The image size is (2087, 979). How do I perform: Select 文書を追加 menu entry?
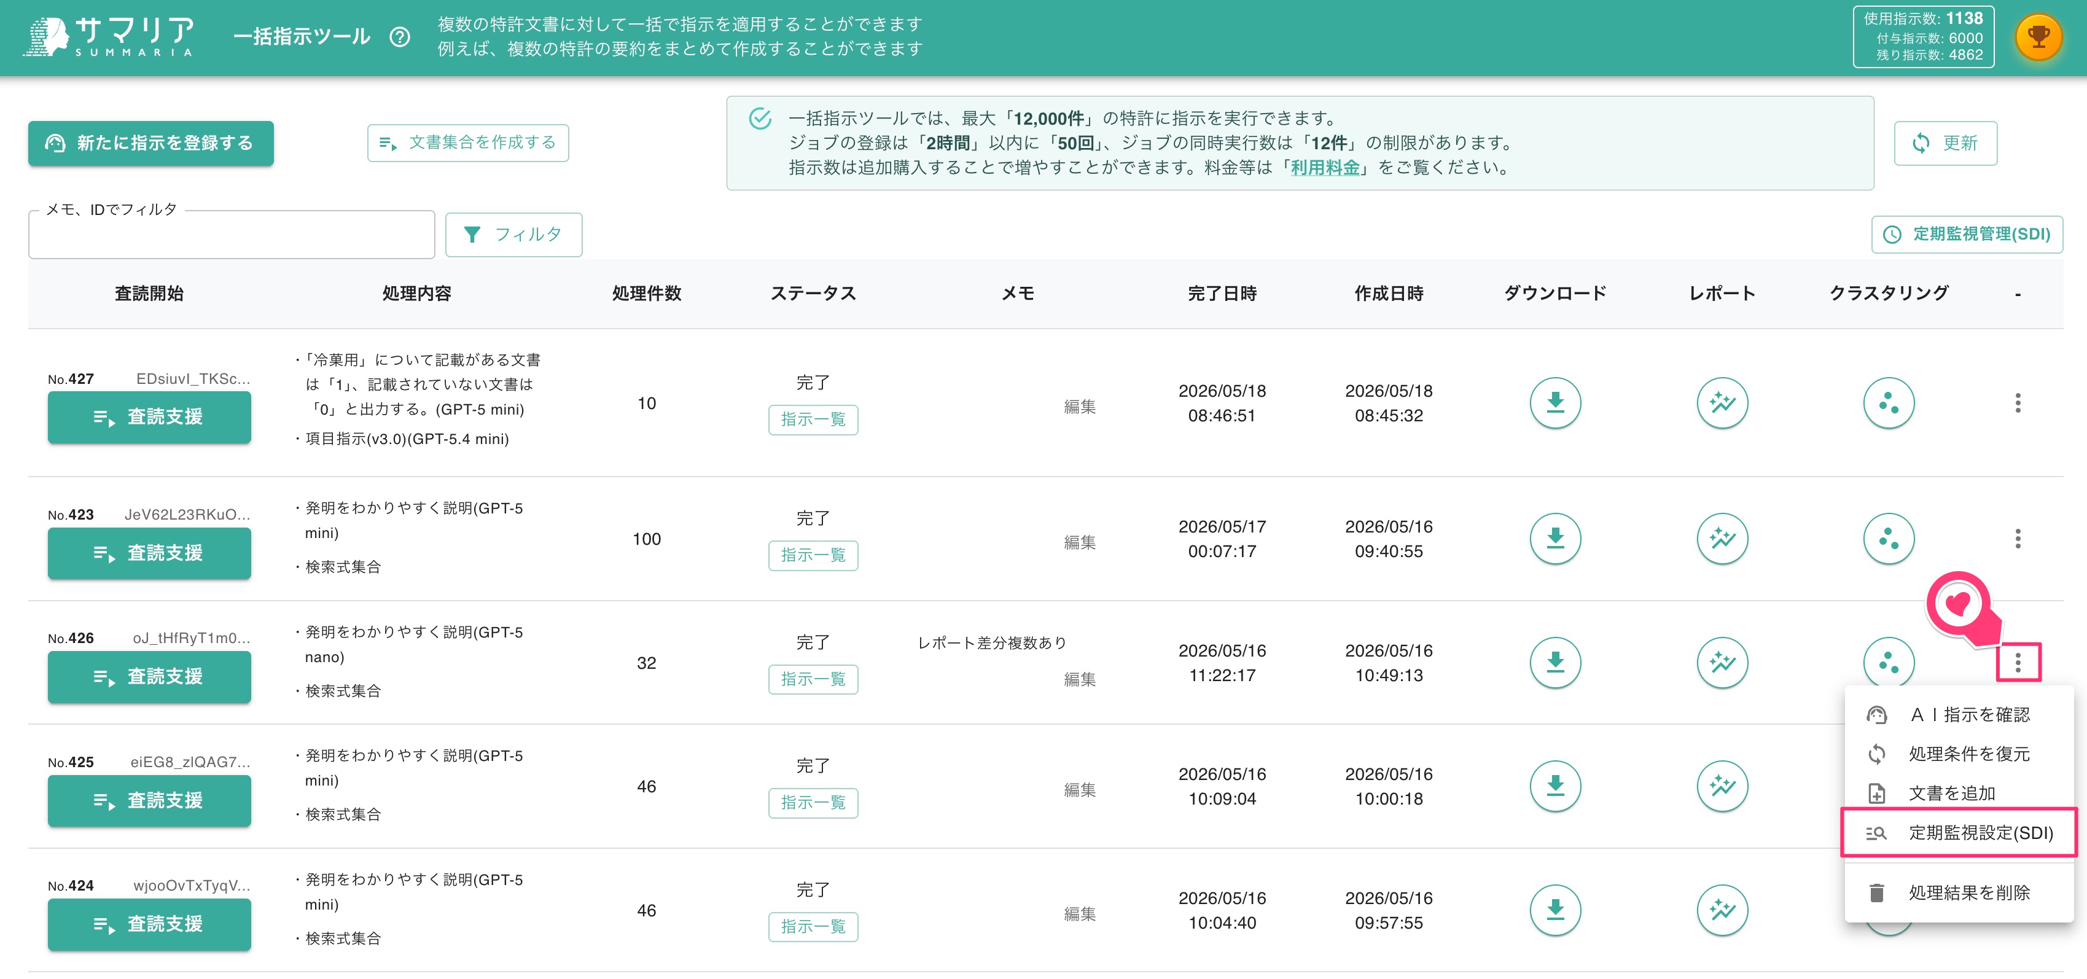click(x=1959, y=794)
